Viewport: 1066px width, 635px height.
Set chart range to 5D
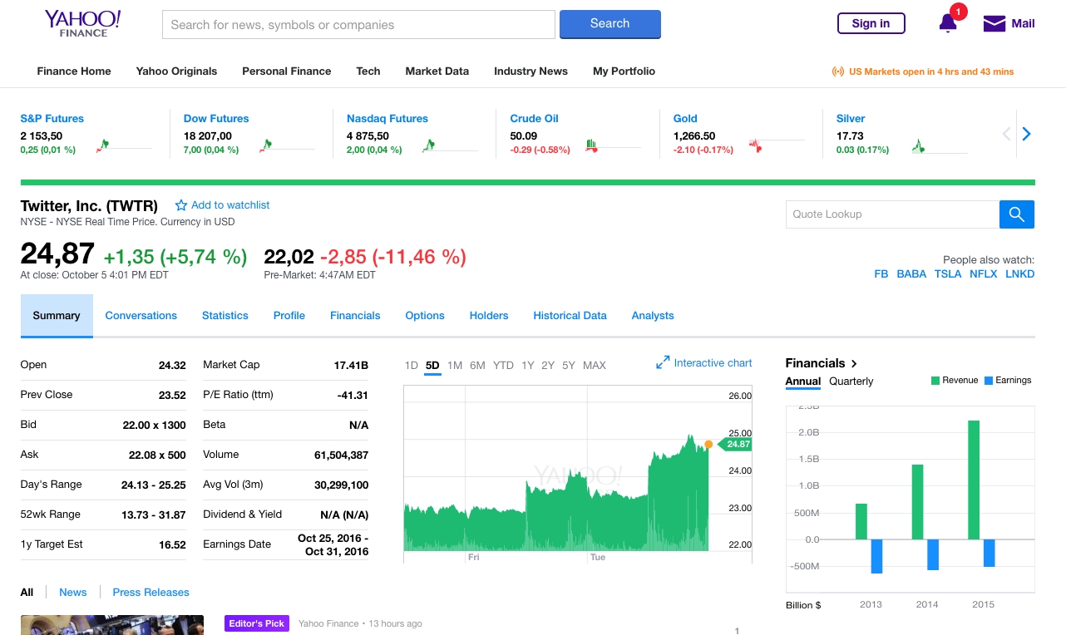432,366
